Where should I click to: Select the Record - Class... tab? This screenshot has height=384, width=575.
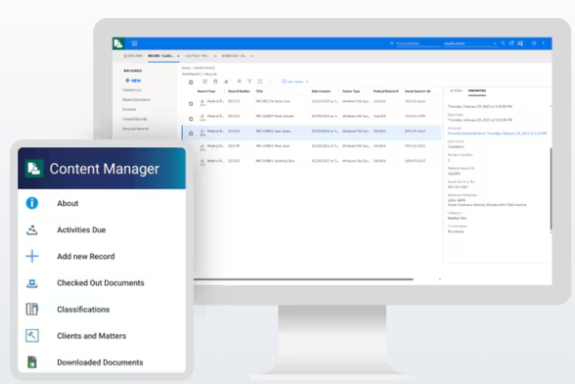coord(160,56)
